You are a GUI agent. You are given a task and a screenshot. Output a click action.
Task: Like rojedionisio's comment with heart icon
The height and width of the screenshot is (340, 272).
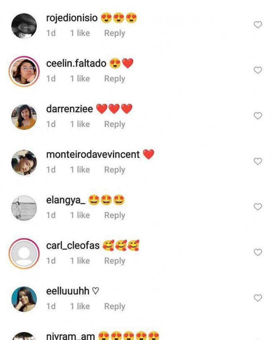click(258, 25)
